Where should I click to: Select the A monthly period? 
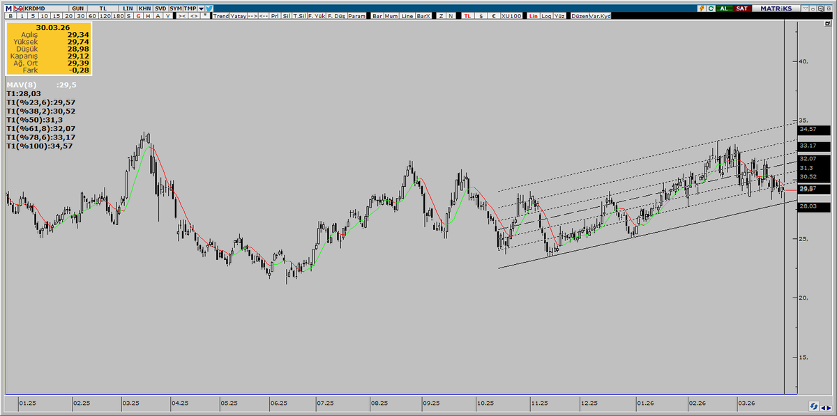pyautogui.click(x=158, y=16)
